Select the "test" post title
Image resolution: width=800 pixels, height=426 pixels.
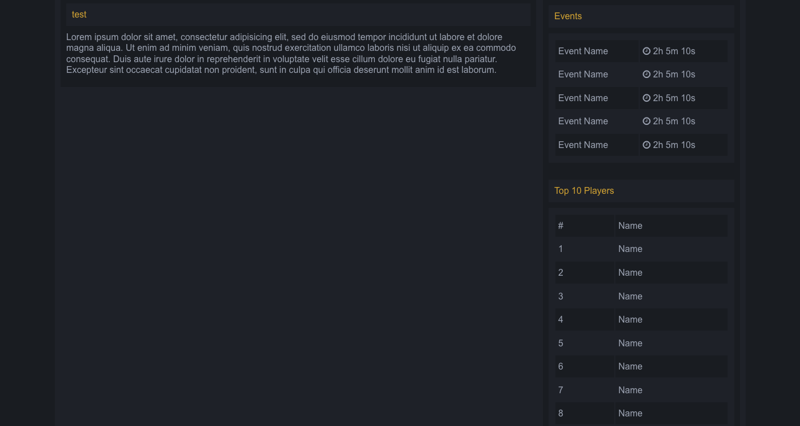click(79, 15)
